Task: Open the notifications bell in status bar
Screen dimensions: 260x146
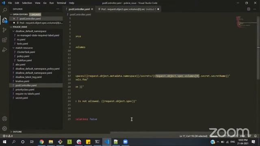Action: pos(256,136)
